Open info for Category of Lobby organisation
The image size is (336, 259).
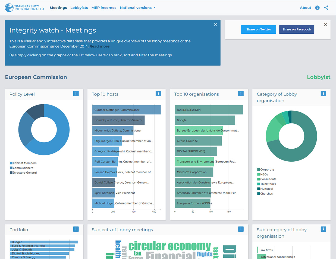pos(323,94)
